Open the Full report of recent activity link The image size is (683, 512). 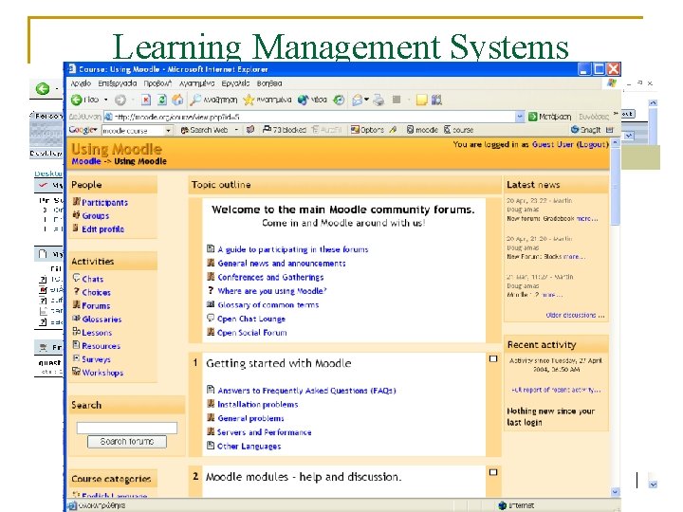(556, 390)
